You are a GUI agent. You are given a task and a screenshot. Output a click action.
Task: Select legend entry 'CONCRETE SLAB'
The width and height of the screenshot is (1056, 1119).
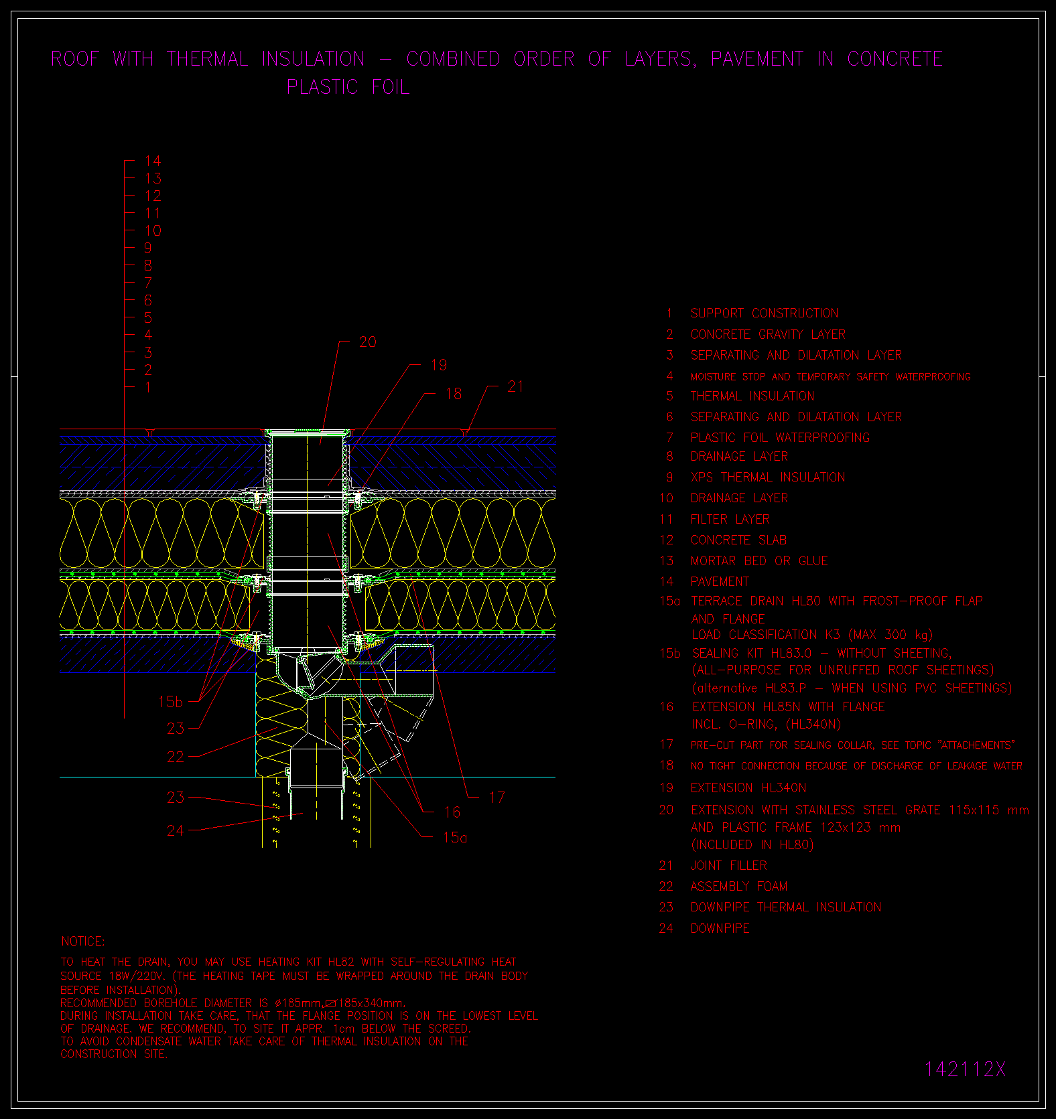[x=738, y=540]
